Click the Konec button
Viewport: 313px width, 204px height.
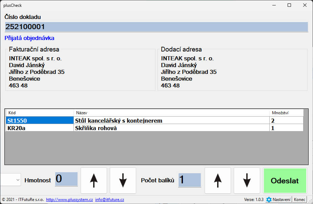(299, 200)
